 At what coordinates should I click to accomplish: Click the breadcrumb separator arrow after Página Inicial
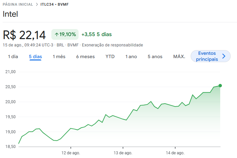click(37, 5)
